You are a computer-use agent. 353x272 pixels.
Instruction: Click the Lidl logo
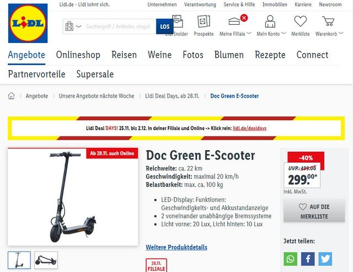(28, 23)
